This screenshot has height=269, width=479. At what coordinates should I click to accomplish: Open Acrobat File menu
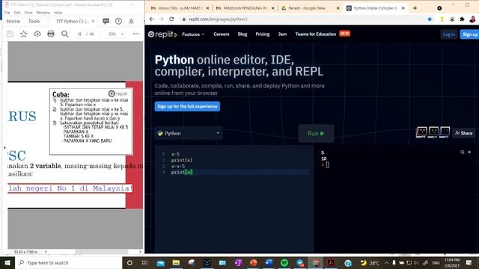click(x=7, y=13)
